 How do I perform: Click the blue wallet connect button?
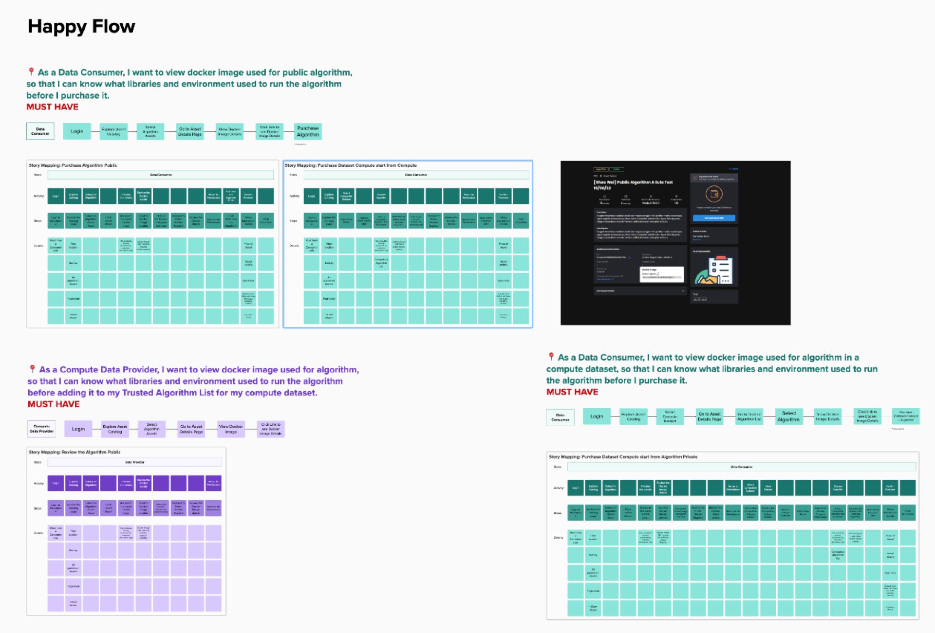click(x=714, y=218)
